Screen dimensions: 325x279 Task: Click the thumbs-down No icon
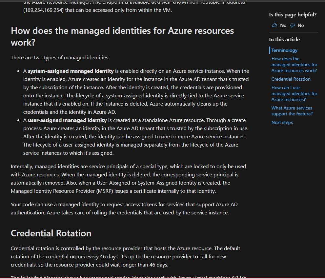pos(293,26)
